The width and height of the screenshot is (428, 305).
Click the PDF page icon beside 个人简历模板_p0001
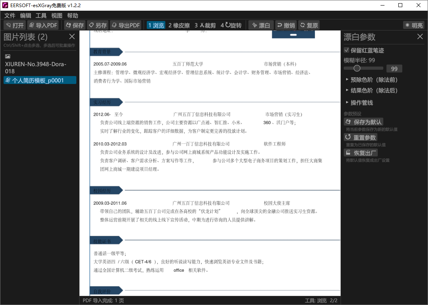tap(8, 80)
